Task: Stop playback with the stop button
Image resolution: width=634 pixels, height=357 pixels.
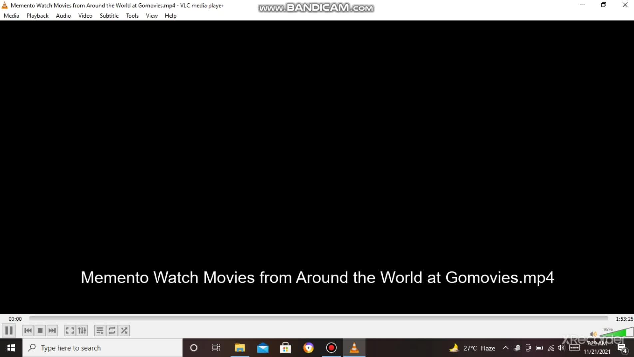Action: tap(40, 330)
